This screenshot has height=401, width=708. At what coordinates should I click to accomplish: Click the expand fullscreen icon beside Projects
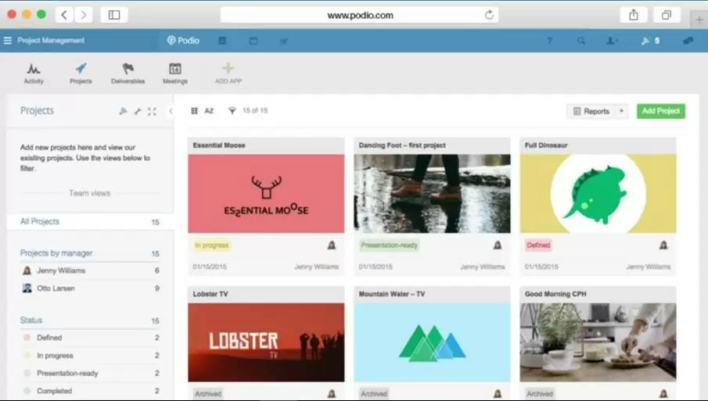(152, 112)
